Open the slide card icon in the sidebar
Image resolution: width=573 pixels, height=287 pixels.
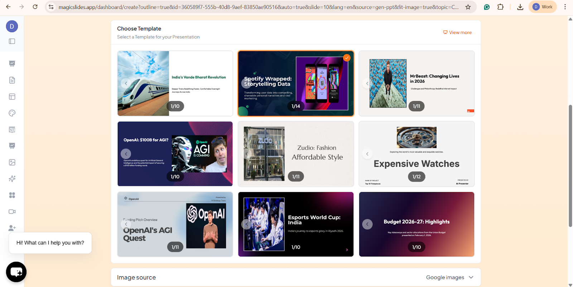tap(12, 129)
